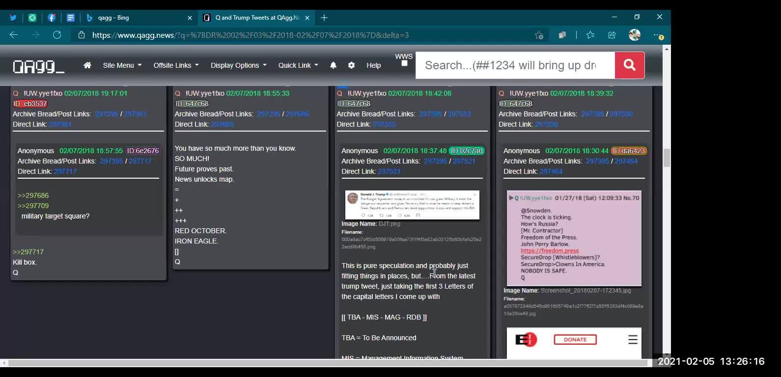Viewport: 781px width, 377px height.
Task: Click the Q icon beside 18:39:32 post
Action: click(502, 93)
